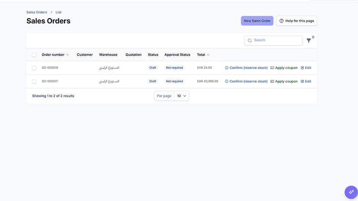Click edit pencil icon for SO-000017
The width and height of the screenshot is (358, 201).
(302, 82)
